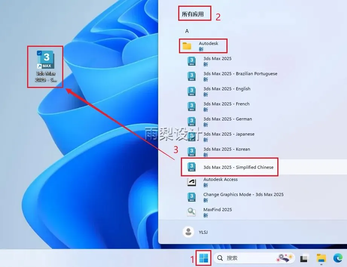
Task: Click the taskbar search magnifier icon
Action: (220, 258)
